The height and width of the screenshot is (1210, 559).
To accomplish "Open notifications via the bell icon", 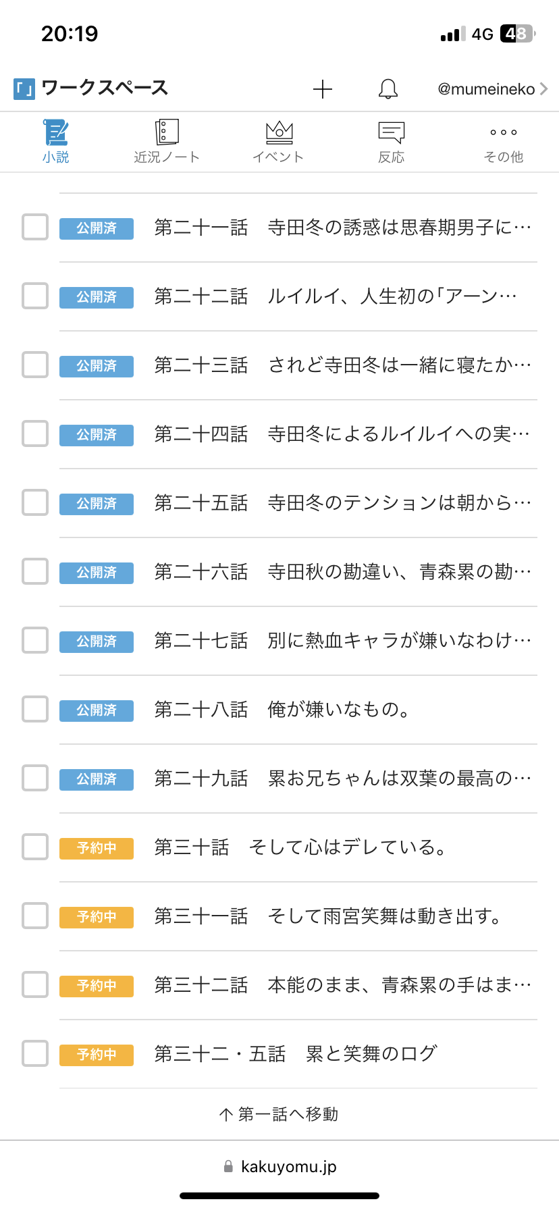I will [388, 89].
